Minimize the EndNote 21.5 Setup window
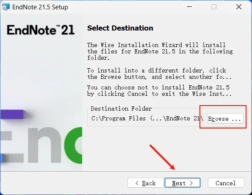252x195 pixels. [189, 7]
